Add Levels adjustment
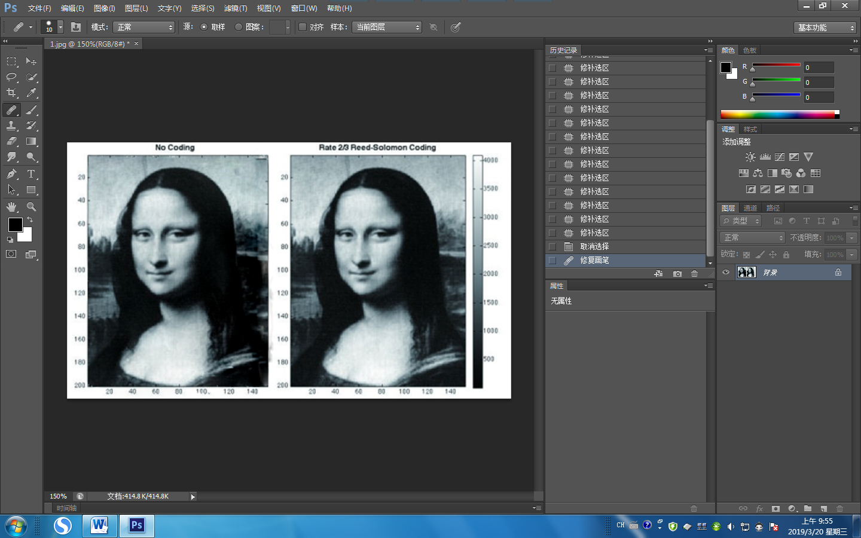 pos(765,157)
